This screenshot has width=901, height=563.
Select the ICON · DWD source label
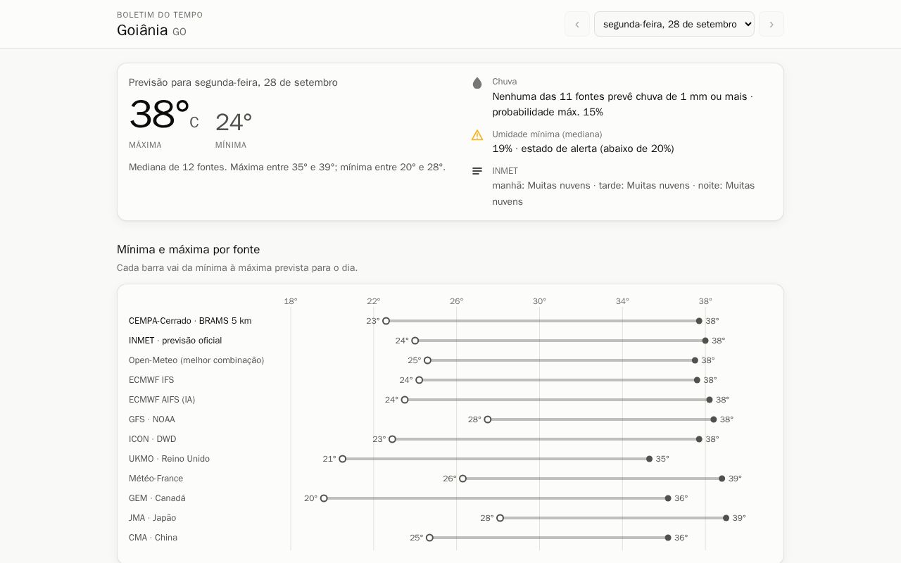[153, 439]
